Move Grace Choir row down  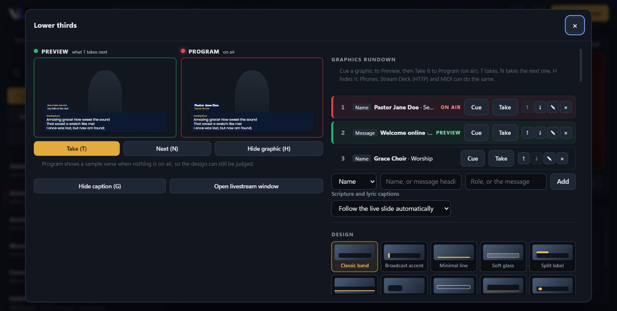click(536, 158)
